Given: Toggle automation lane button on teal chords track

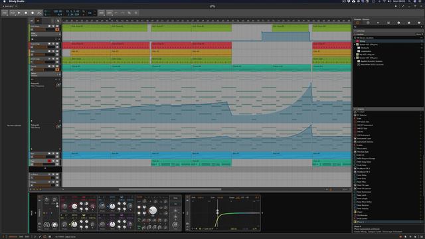Looking at the screenshot, I should (57, 69).
